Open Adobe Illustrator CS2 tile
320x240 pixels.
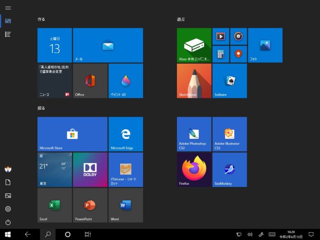coord(229,134)
